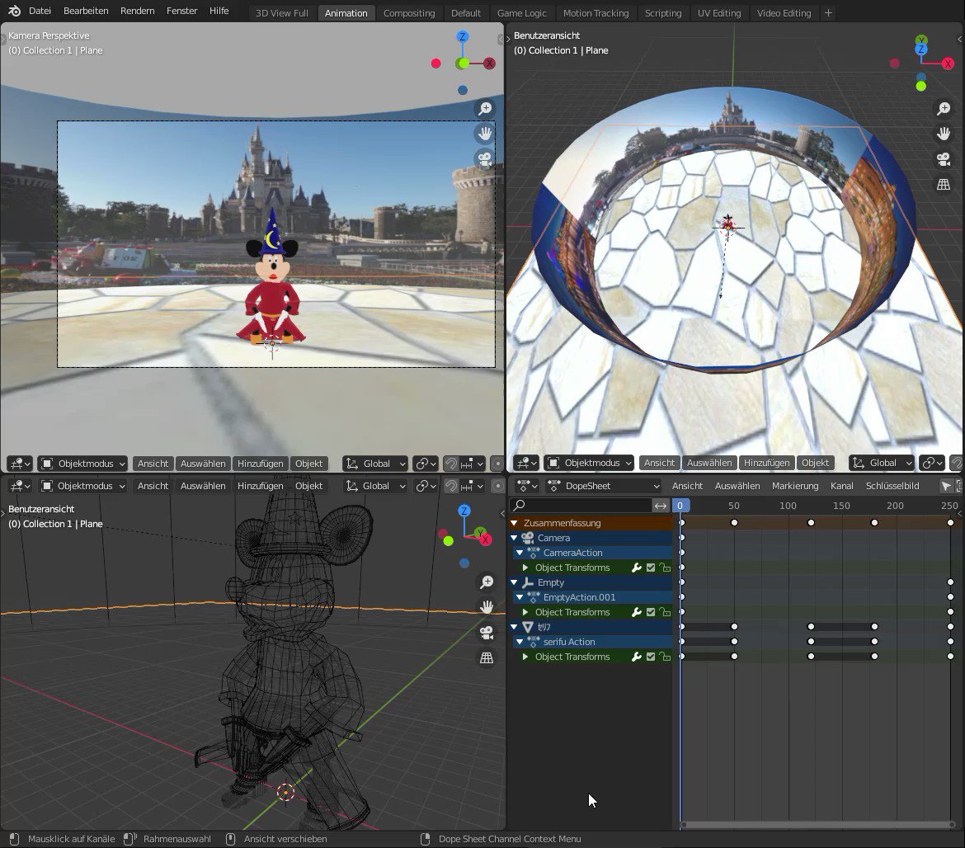Screen dimensions: 965x848
Task: Collapse the Zusammenfassung channel triangle
Action: [514, 523]
